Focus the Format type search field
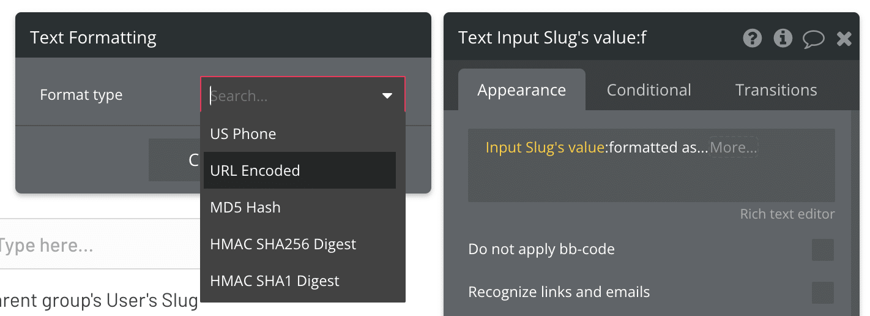 pyautogui.click(x=292, y=96)
